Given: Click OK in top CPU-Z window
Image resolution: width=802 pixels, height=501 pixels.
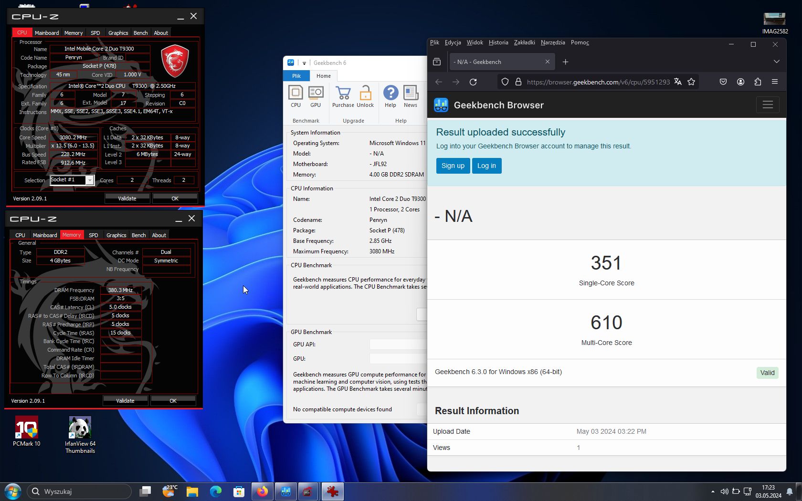Looking at the screenshot, I should click(175, 198).
